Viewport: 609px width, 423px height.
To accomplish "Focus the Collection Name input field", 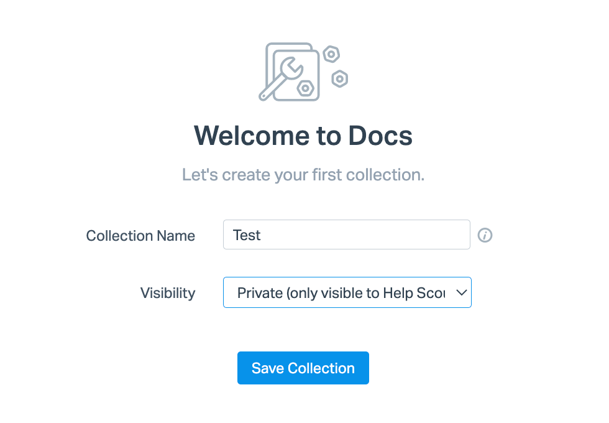I will (x=347, y=235).
